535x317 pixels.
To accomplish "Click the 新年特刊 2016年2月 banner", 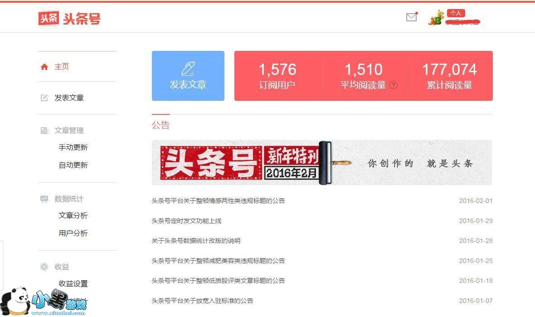I will (322, 163).
